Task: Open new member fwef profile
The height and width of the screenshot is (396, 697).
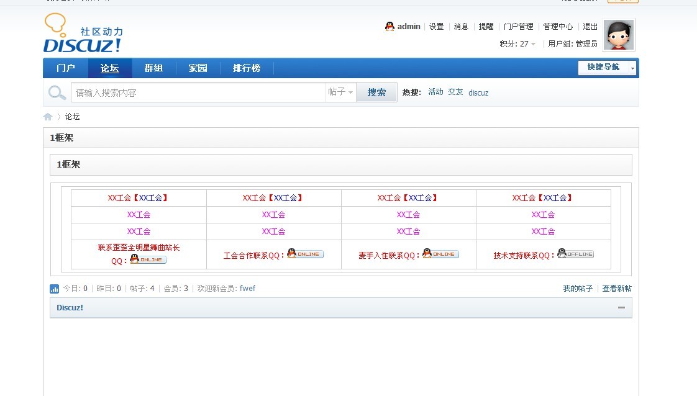Action: pyautogui.click(x=248, y=289)
